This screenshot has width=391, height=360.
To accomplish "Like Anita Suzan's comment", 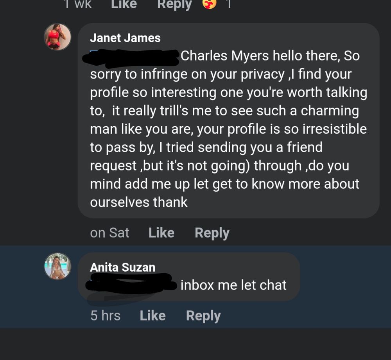I will coord(152,315).
